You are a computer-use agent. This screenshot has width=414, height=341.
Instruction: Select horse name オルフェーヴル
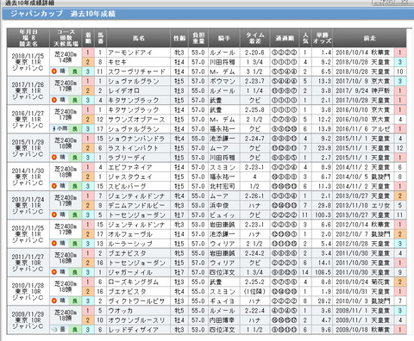[x=130, y=234]
